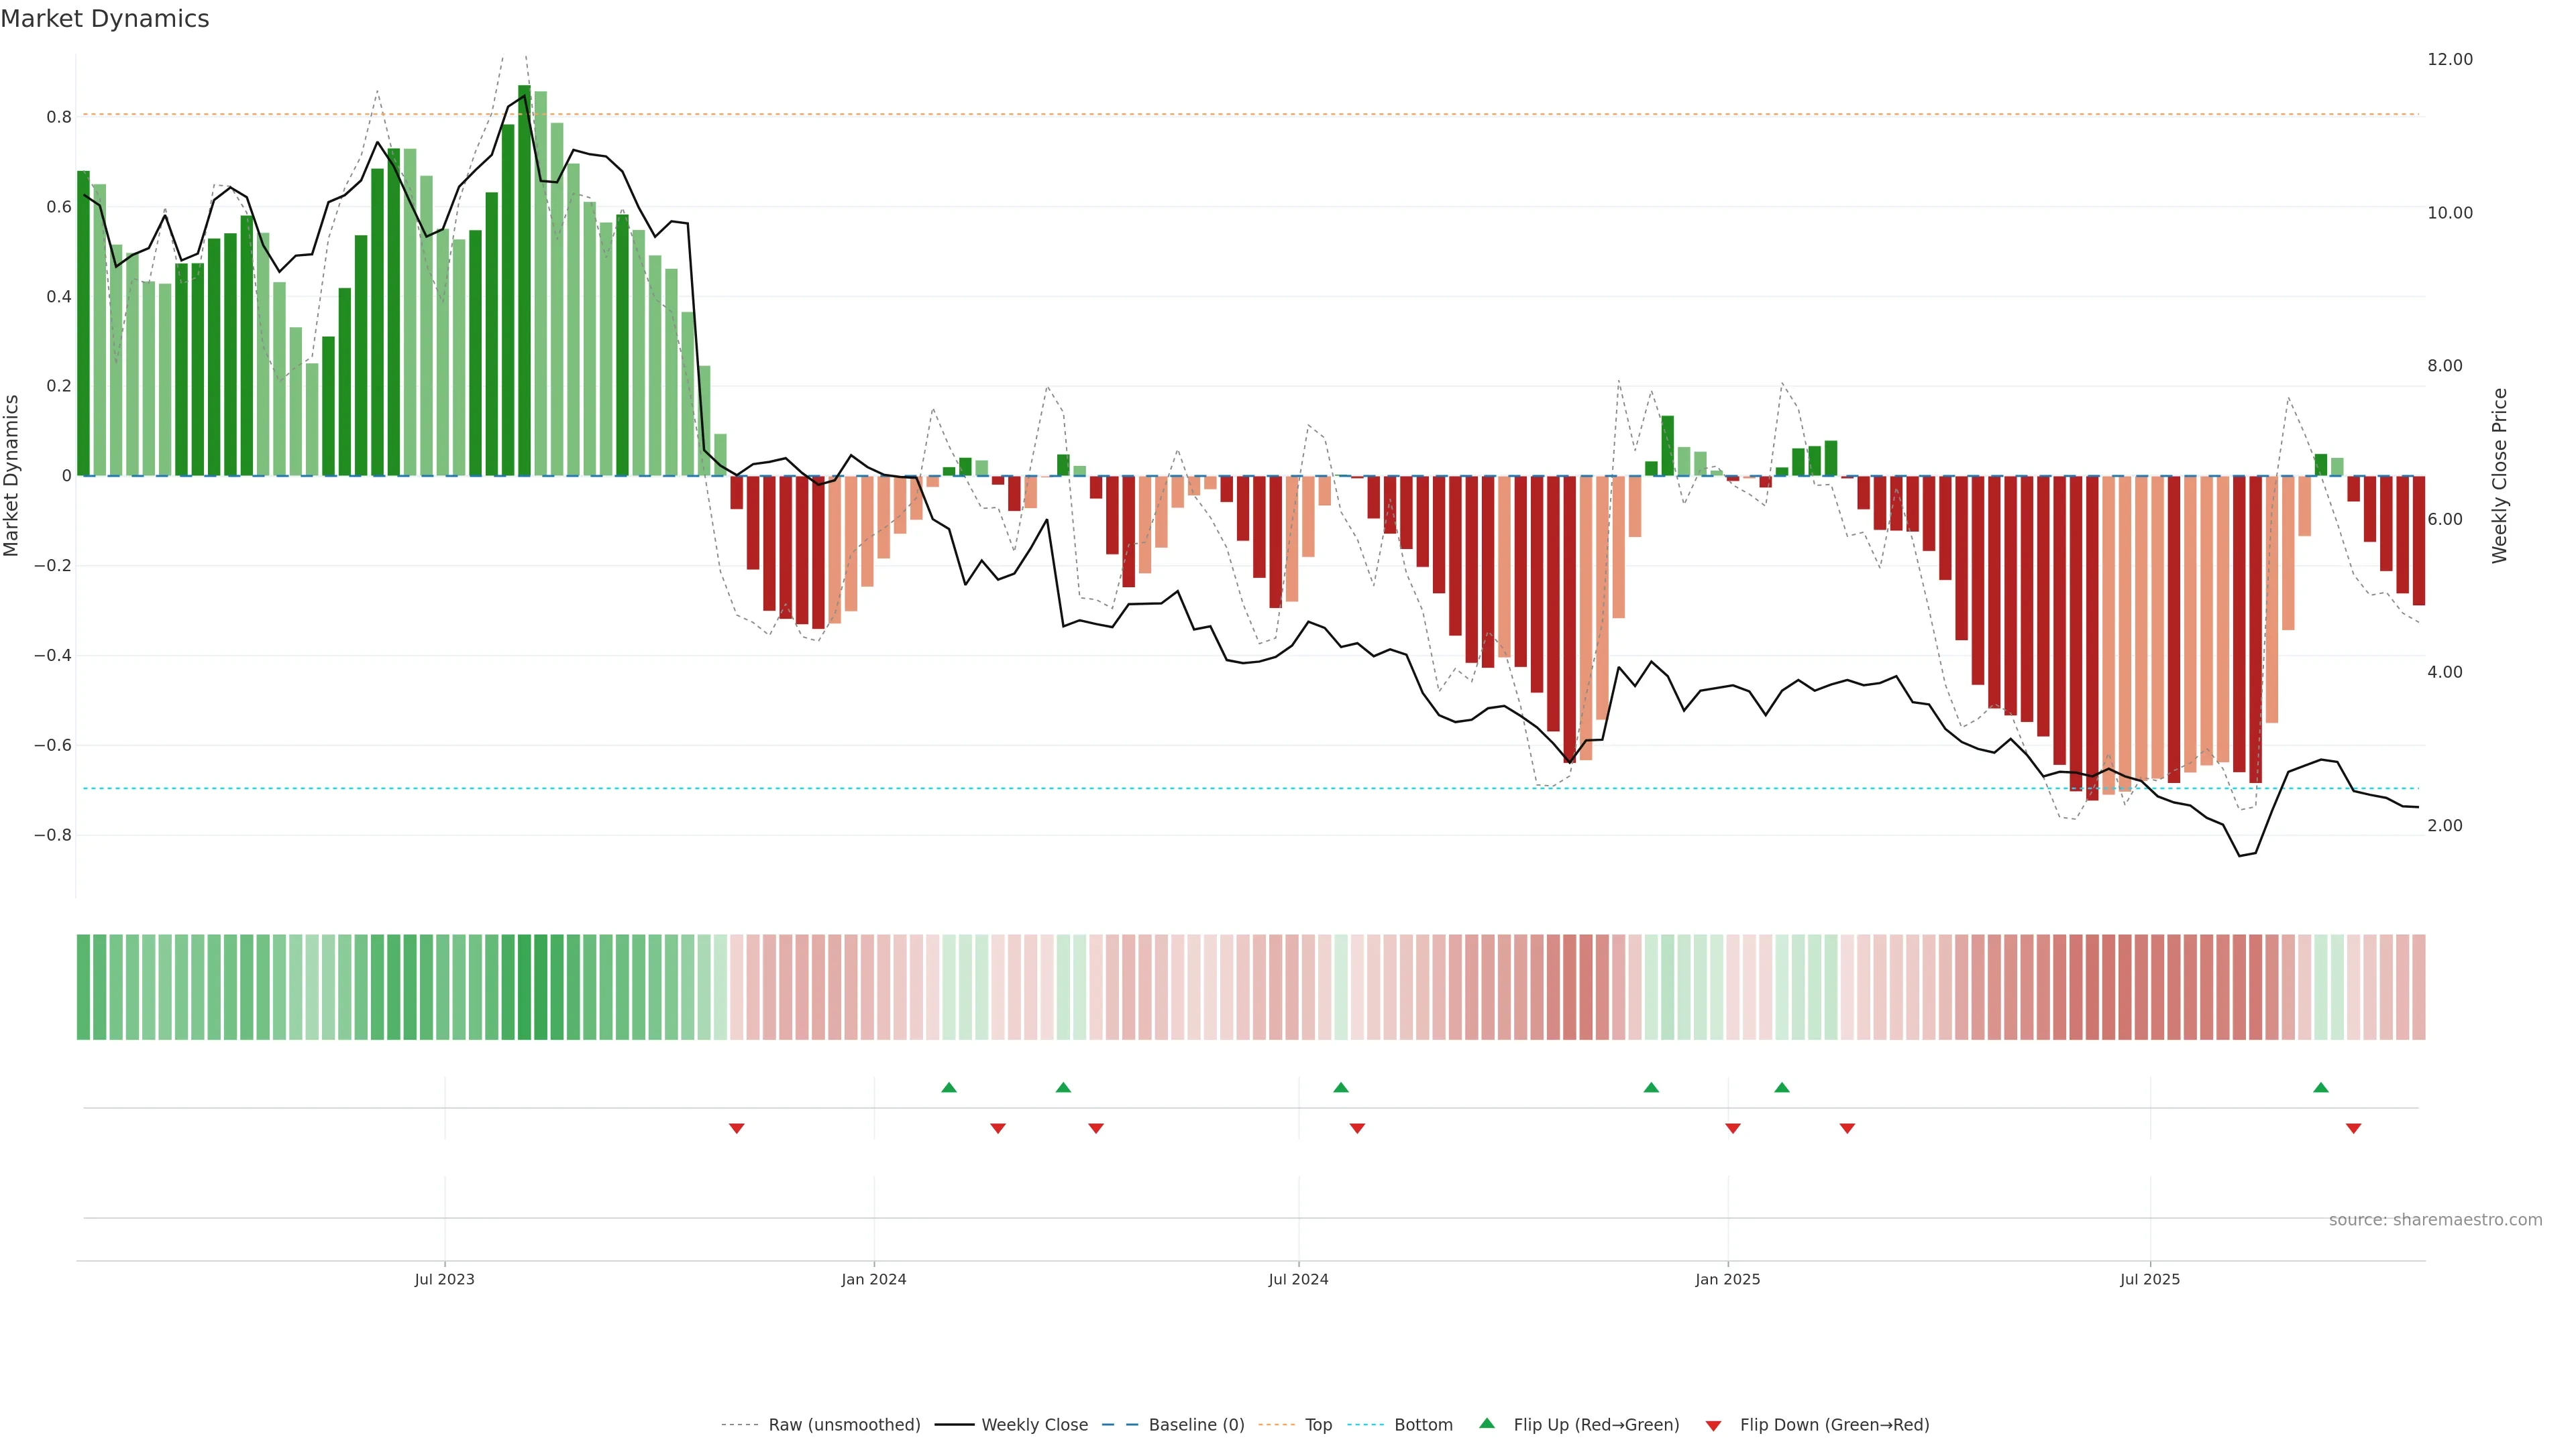This screenshot has width=2576, height=1448.
Task: Click the Market Dynamics left axis title
Action: [x=12, y=476]
